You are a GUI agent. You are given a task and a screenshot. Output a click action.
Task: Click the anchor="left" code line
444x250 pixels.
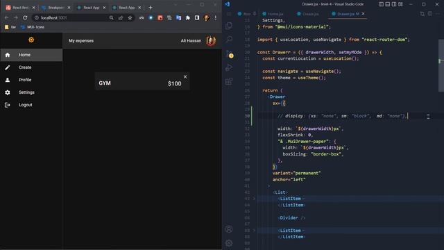[x=289, y=180]
